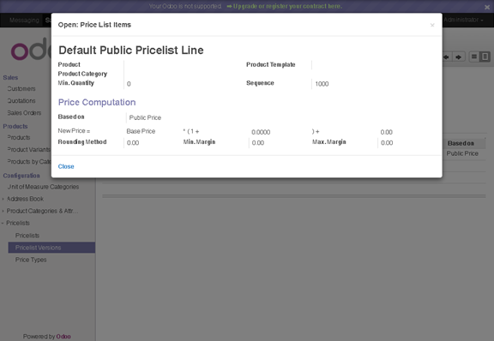Viewport: 494px width, 341px height.
Task: Click the Odoo logo
Action: (31, 50)
